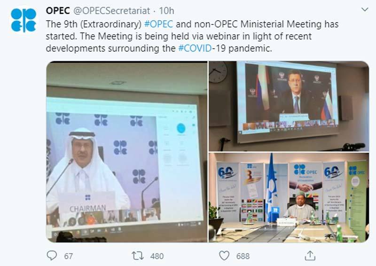Click the like count 688

click(x=243, y=256)
